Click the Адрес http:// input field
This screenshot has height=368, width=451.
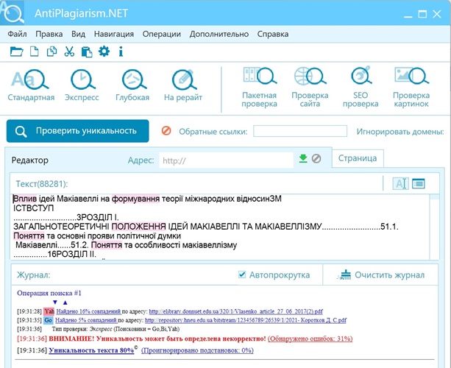[x=226, y=160]
